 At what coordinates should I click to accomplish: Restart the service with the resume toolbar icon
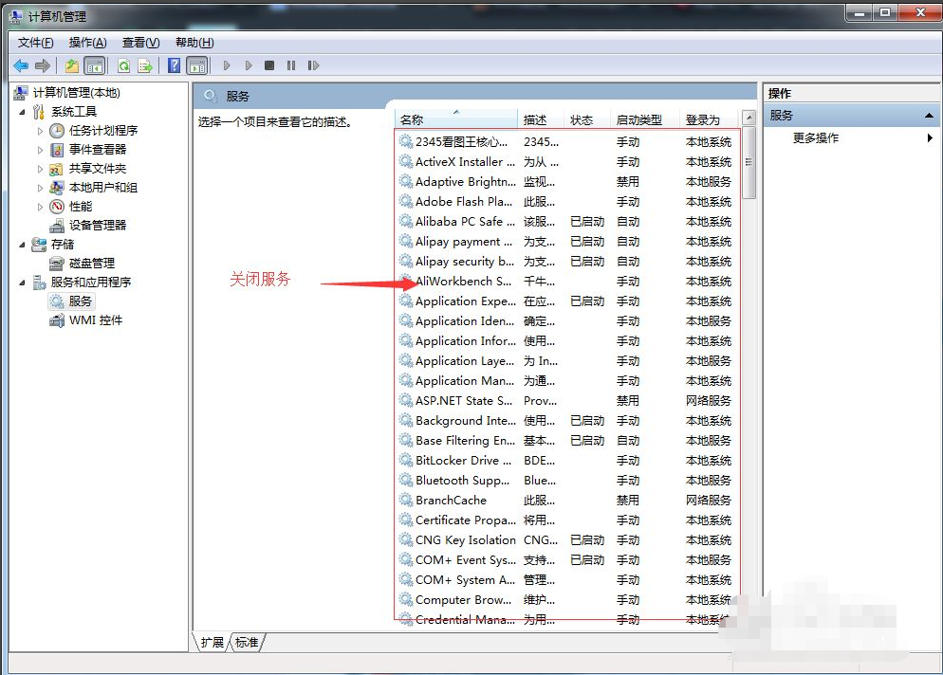coord(313,64)
